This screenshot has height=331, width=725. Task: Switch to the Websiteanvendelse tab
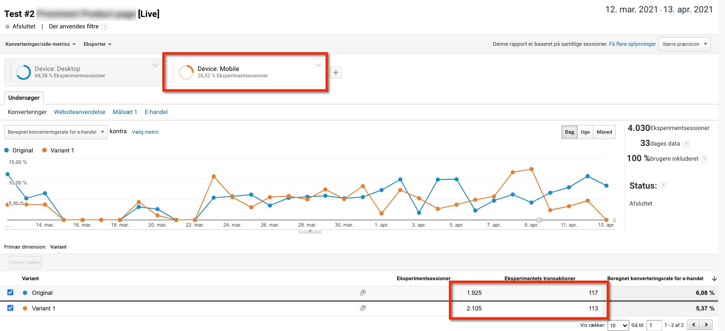tap(79, 112)
